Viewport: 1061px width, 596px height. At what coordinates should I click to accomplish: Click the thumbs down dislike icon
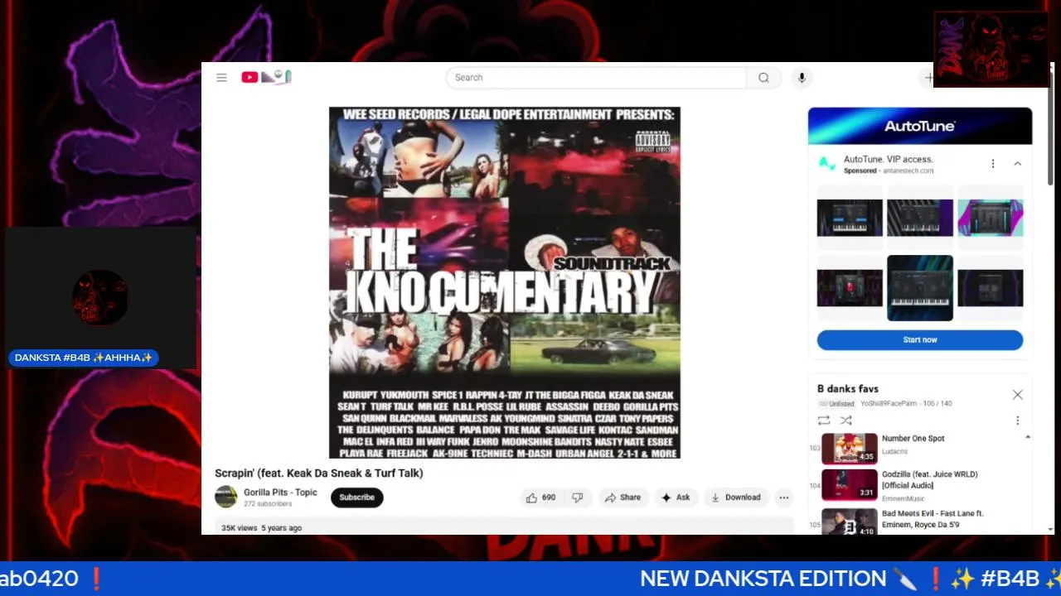click(x=578, y=497)
